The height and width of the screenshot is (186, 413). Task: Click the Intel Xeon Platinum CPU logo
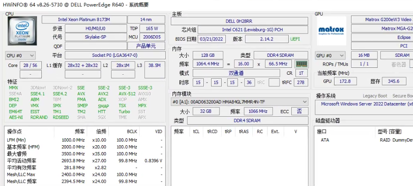point(22,31)
